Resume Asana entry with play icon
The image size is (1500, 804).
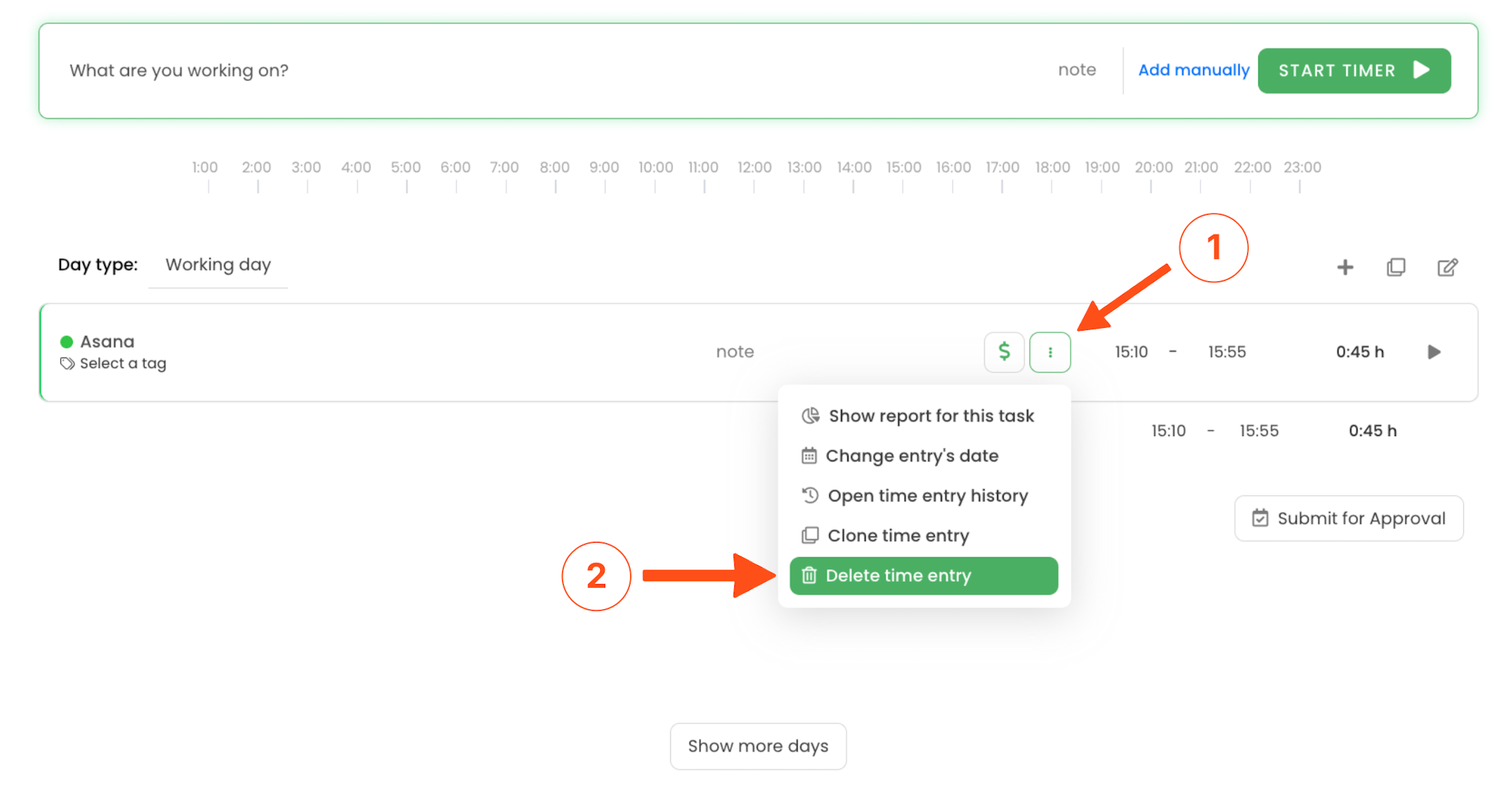pyautogui.click(x=1434, y=352)
